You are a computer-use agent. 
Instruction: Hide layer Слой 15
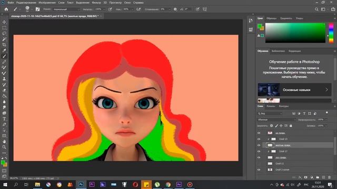coord(259,139)
